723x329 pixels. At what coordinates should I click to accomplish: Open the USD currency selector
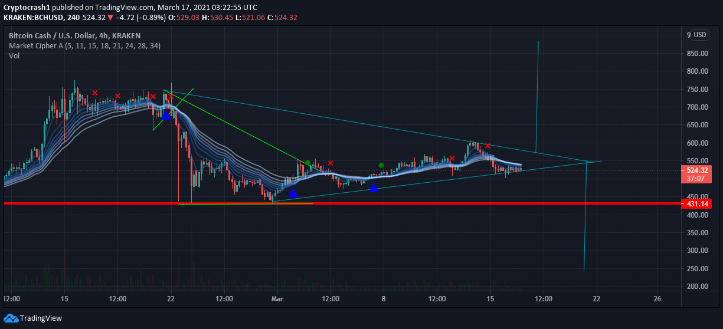[700, 35]
